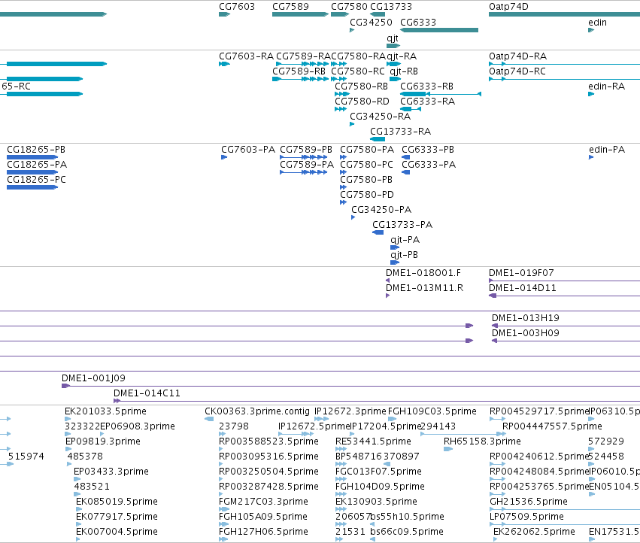Select the bs66c09.5prime EST label

(407, 532)
